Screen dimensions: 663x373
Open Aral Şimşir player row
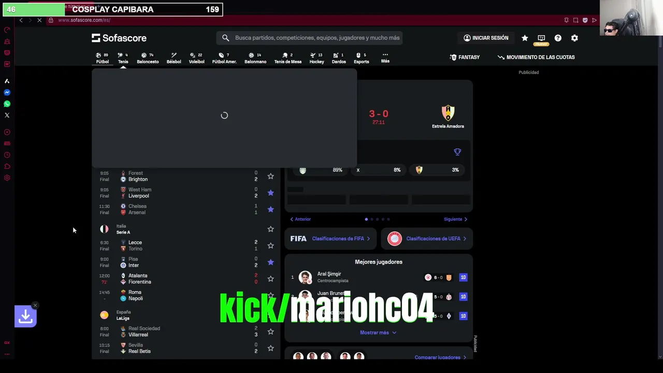click(x=379, y=277)
